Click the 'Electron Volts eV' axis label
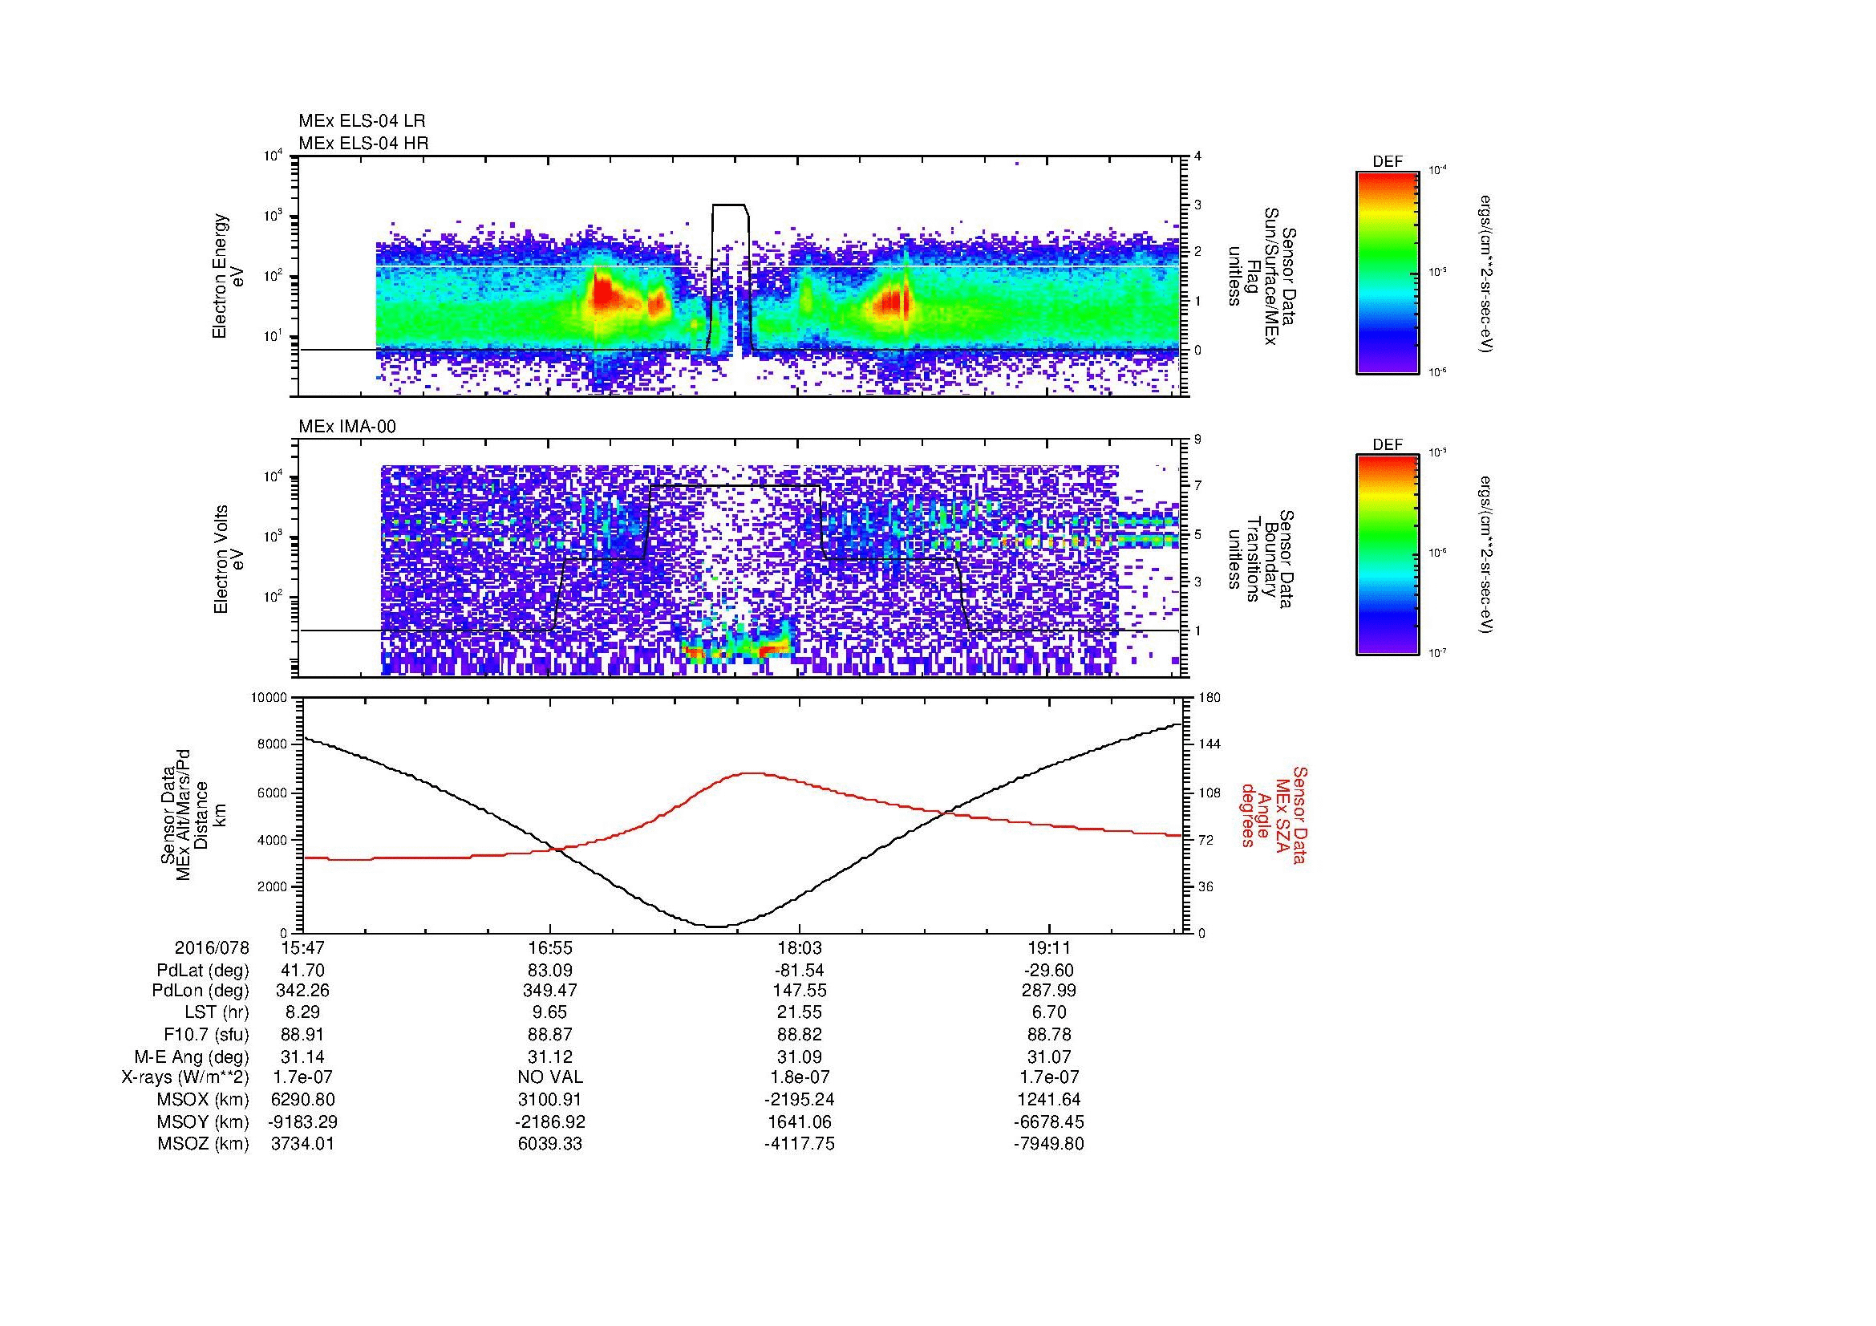 click(229, 559)
